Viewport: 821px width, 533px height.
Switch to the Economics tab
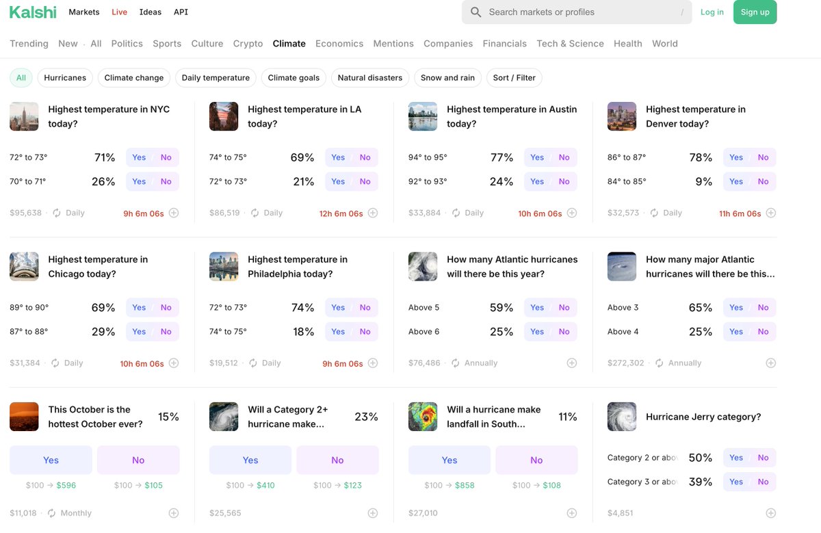coord(339,42)
